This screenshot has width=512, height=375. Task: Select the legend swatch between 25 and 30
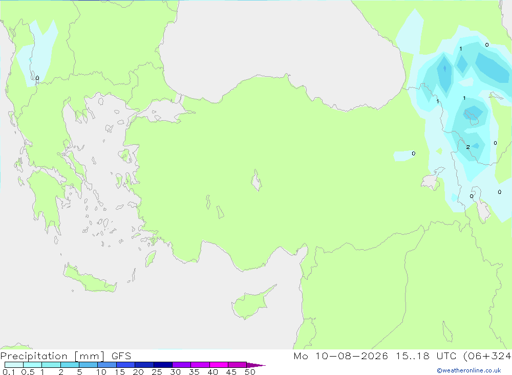point(163,365)
